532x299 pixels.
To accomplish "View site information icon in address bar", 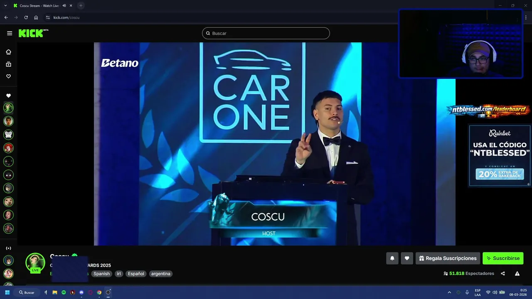I will [x=48, y=17].
